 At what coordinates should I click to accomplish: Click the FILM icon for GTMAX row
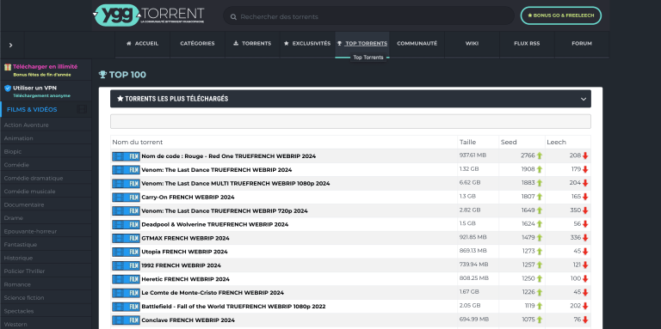(126, 238)
